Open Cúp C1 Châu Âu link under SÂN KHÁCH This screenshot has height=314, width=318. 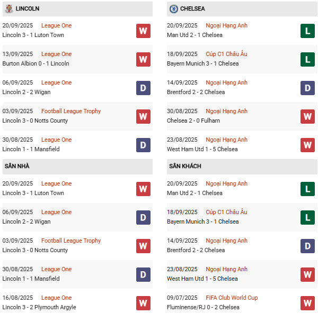coord(226,212)
